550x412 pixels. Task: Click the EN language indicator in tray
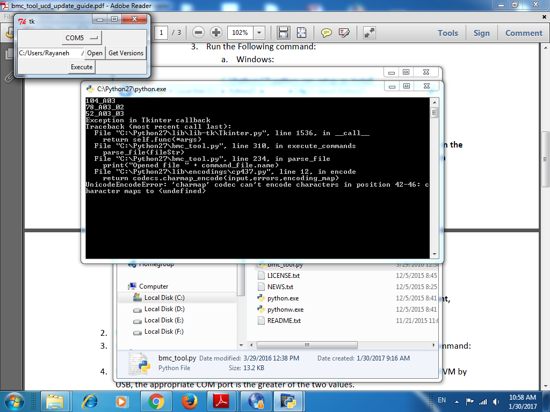click(442, 400)
